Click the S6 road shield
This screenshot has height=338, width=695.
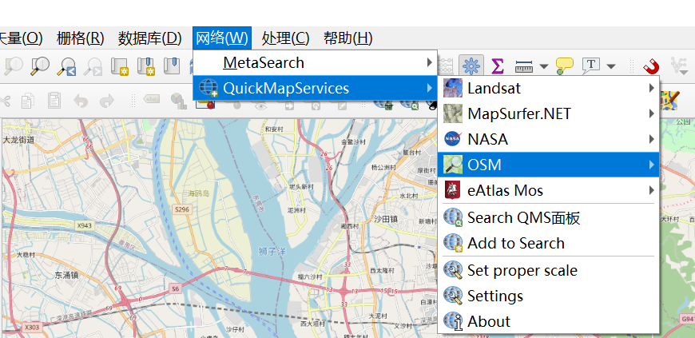pyautogui.click(x=176, y=288)
